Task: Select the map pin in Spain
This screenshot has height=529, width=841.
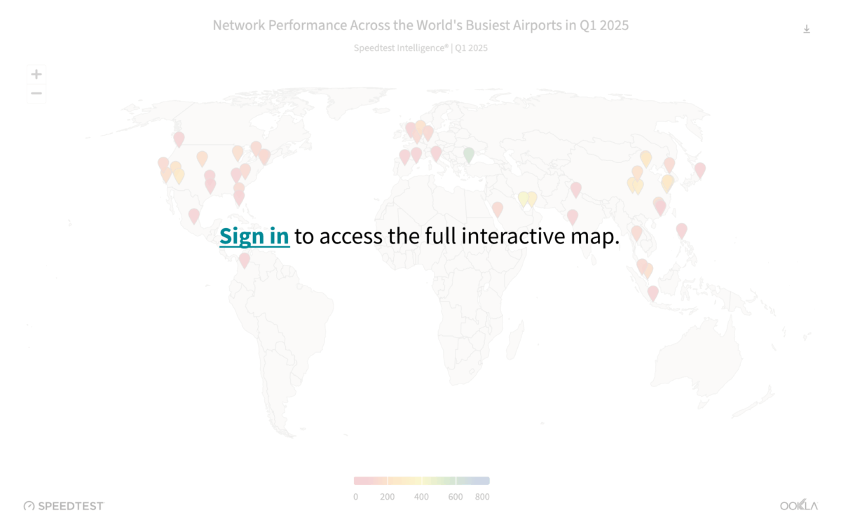Action: pyautogui.click(x=404, y=156)
